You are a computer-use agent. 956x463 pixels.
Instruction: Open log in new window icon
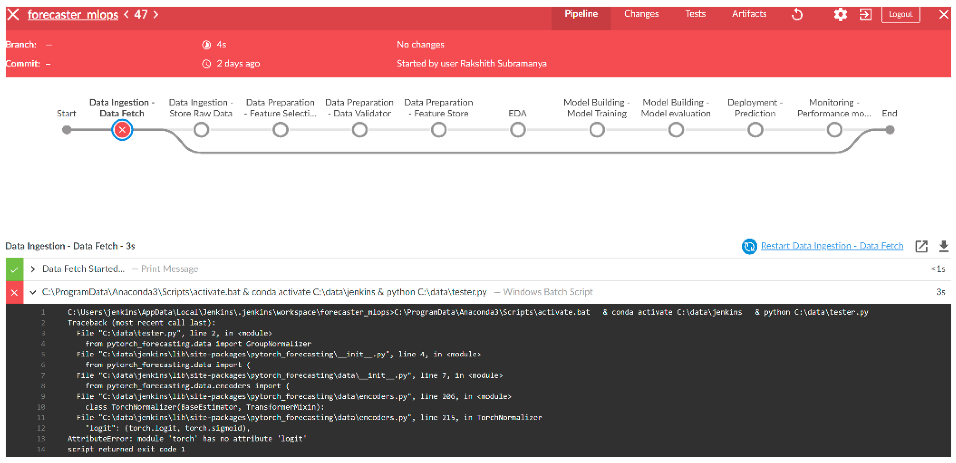click(921, 246)
